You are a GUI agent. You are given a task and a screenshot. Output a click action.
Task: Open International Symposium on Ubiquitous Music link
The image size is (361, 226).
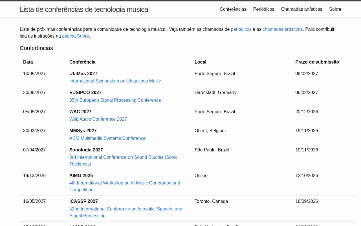115,81
